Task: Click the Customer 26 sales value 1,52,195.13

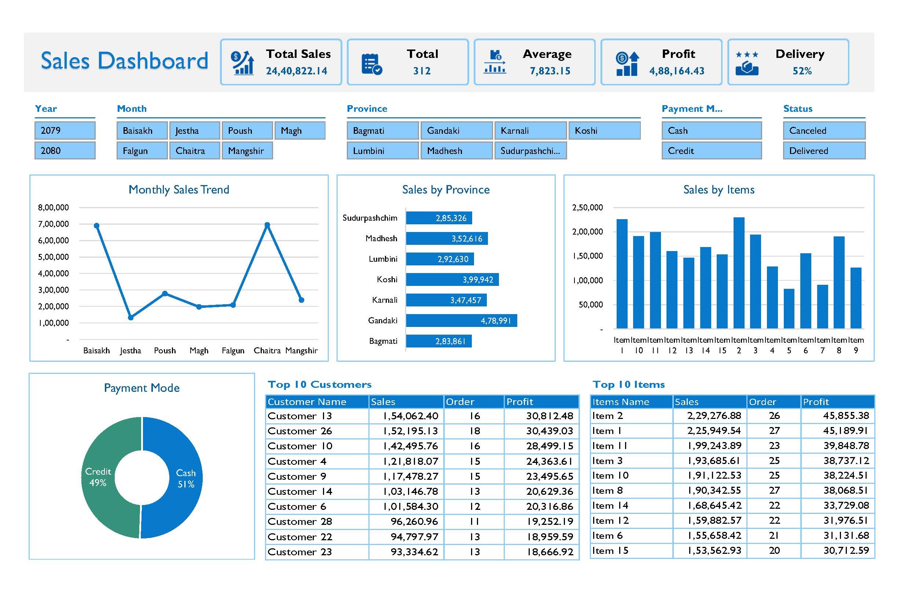Action: click(x=410, y=431)
